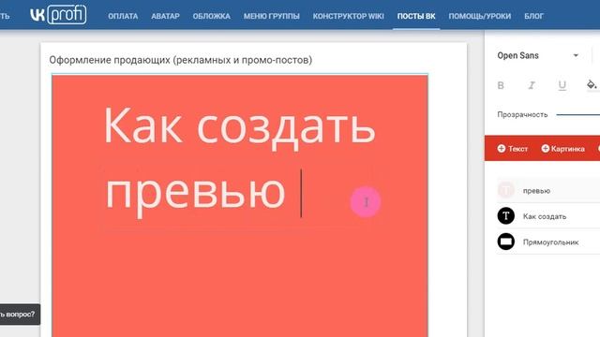Go to the АВАТАР section
The image size is (600, 337).
pos(165,16)
